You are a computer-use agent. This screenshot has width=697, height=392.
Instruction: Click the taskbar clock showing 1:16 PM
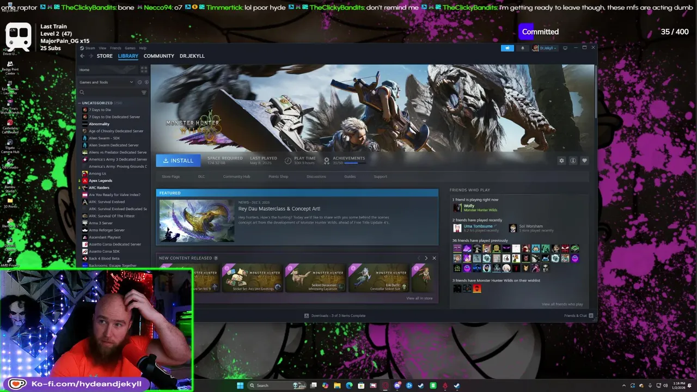(679, 385)
